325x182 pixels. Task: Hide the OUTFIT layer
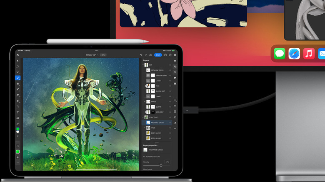(x=170, y=107)
